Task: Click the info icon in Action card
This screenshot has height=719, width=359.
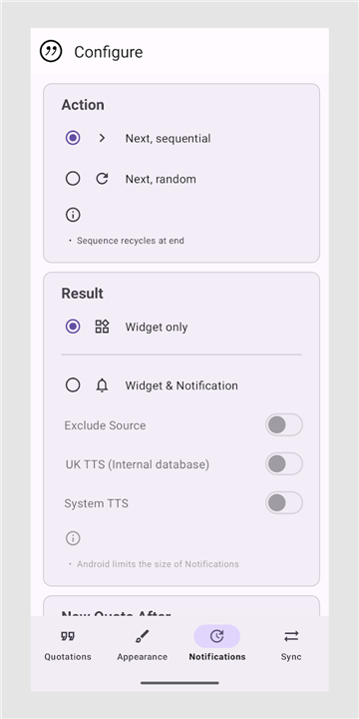Action: tap(73, 215)
